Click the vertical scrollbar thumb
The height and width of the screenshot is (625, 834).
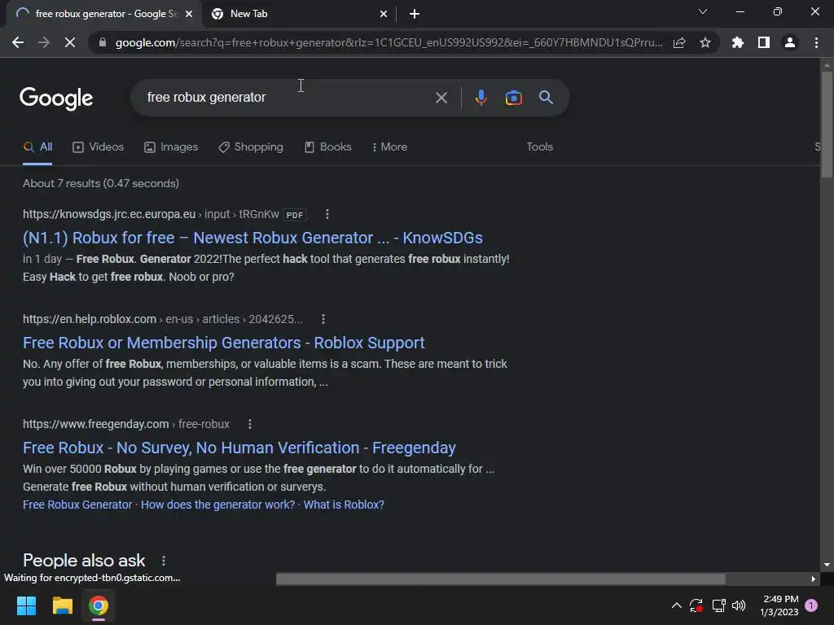827,125
